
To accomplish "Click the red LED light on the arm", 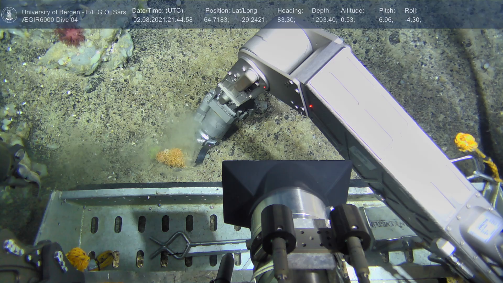I will tap(311, 106).
